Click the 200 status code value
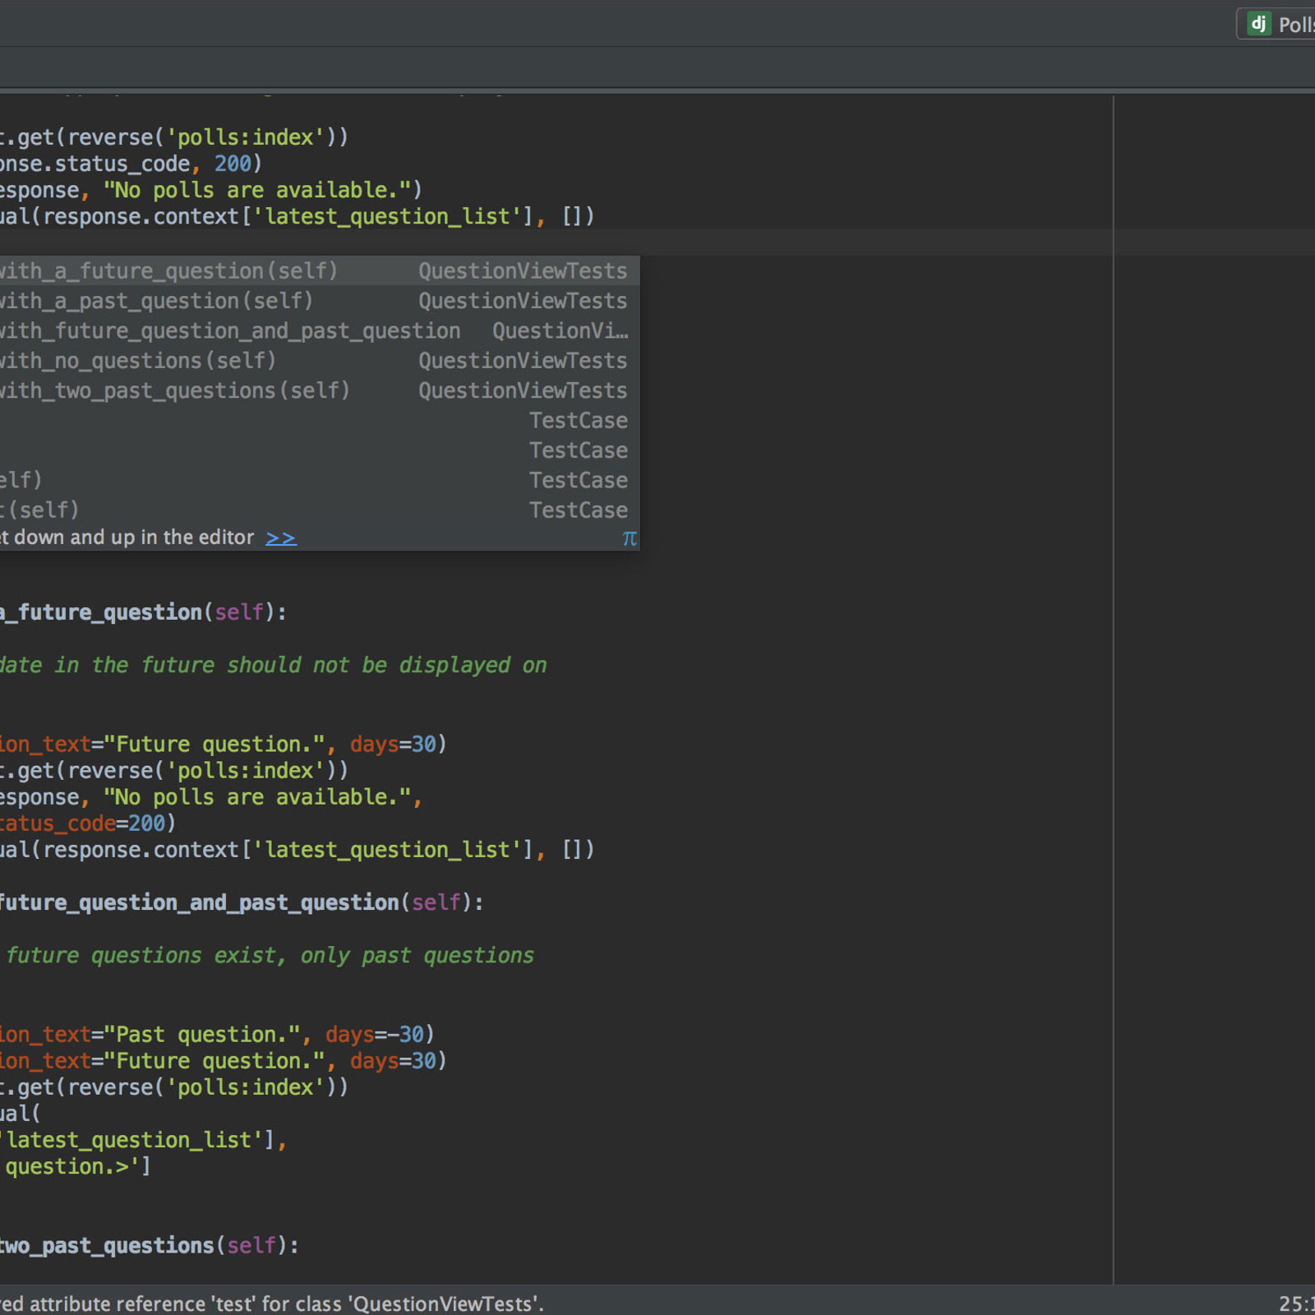The image size is (1315, 1315). pyautogui.click(x=233, y=164)
